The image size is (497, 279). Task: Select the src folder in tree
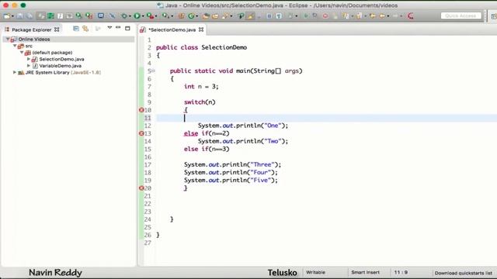[29, 46]
